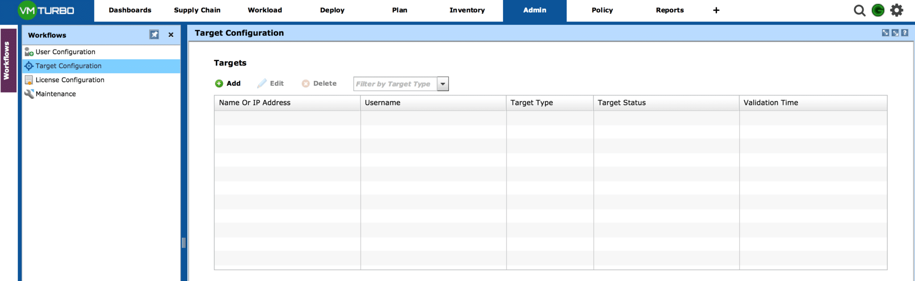The image size is (915, 281).
Task: Add a new target
Action: [228, 84]
